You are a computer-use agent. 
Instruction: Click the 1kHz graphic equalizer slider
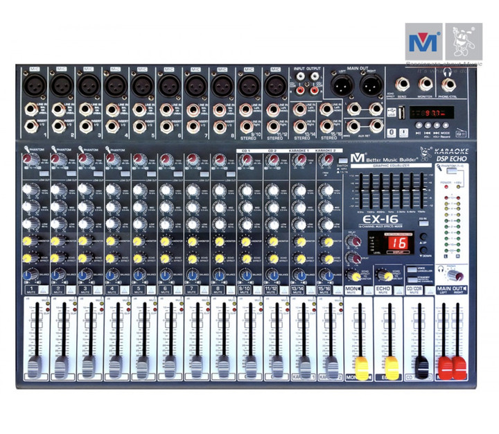tap(392, 190)
